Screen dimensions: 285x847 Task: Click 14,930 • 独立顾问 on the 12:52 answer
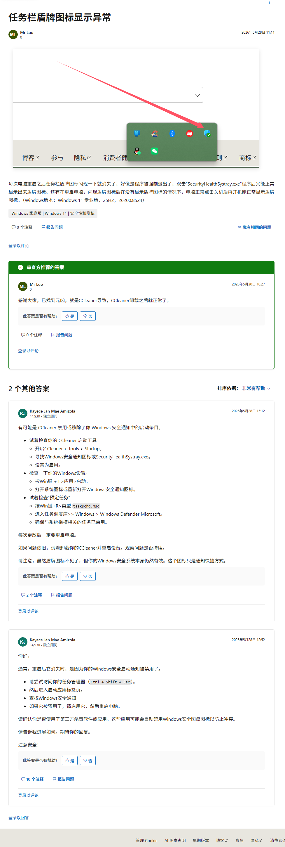tap(43, 645)
